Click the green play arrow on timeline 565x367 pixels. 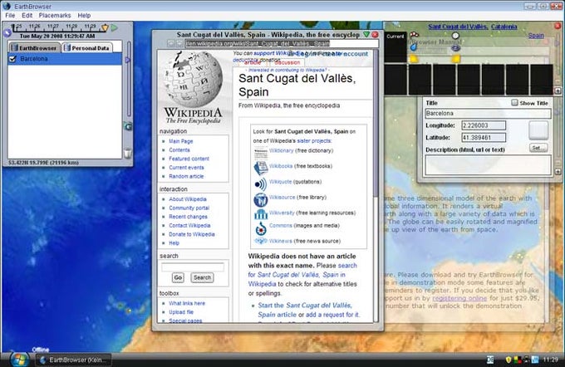(114, 27)
